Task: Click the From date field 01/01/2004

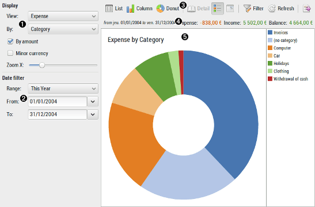Action: tap(58, 102)
